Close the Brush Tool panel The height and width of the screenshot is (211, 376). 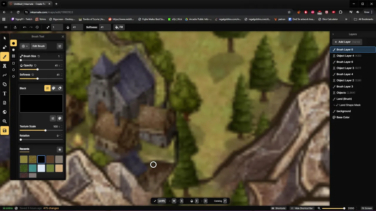[63, 37]
